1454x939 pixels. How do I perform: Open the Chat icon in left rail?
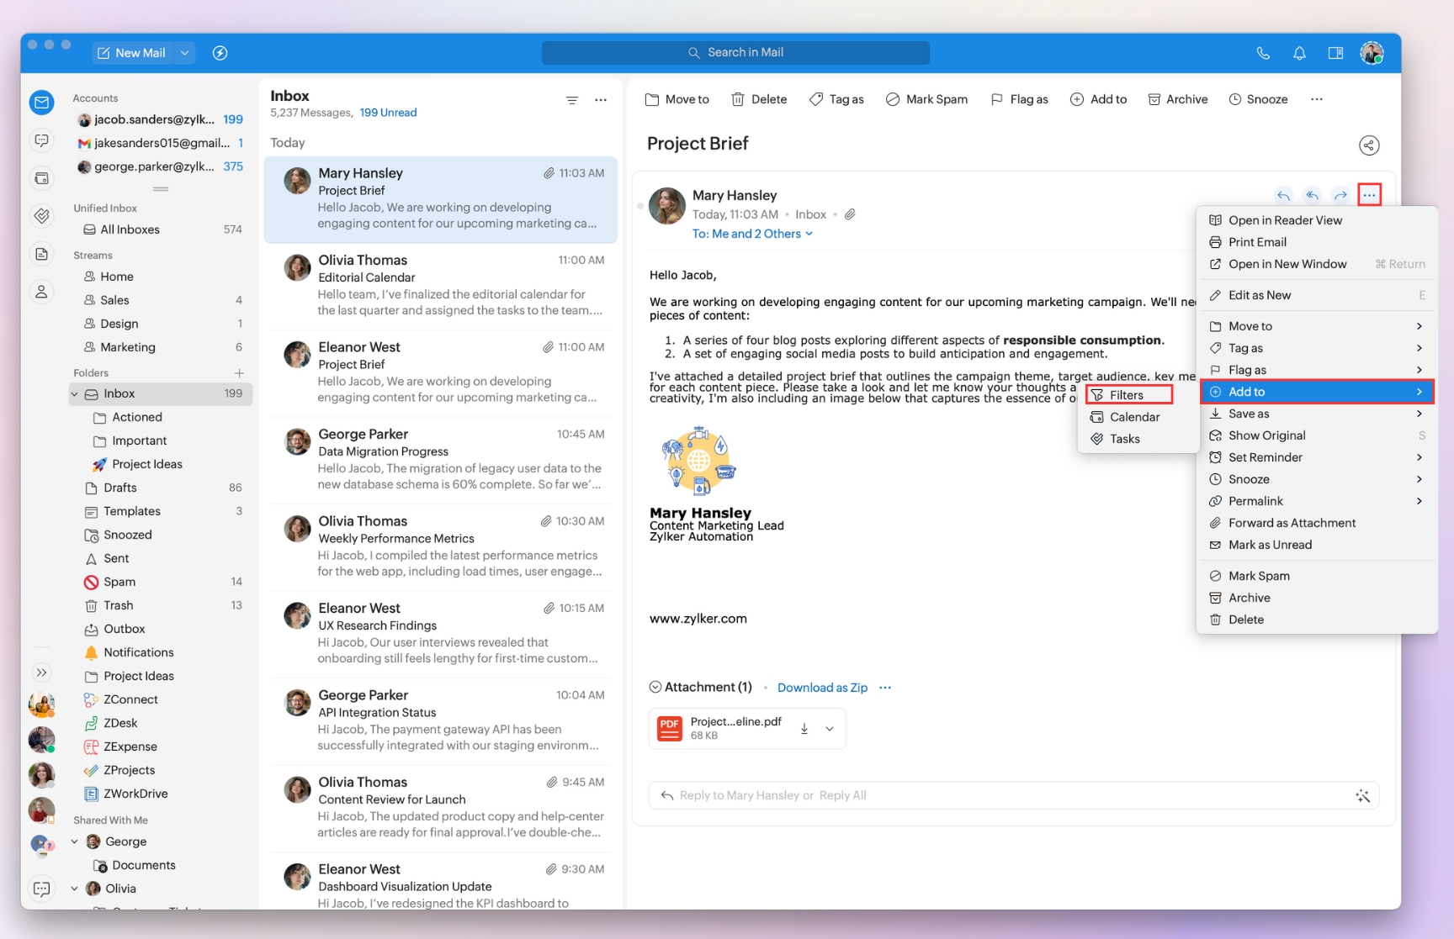coord(41,140)
